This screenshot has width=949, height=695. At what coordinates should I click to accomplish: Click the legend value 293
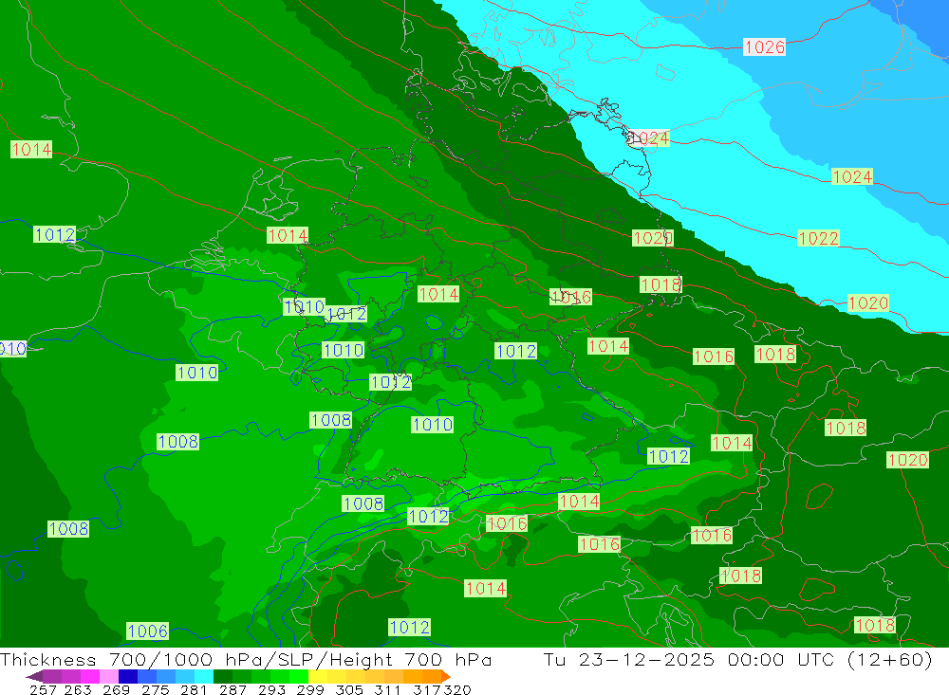(271, 689)
